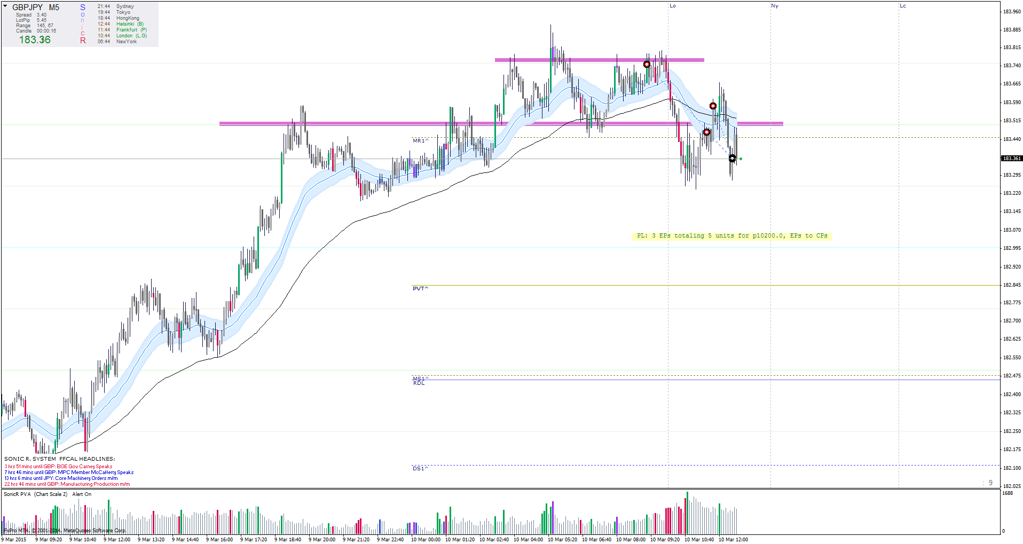Click the Lo session marker label
Viewport: 1023px width, 544px height.
(x=673, y=6)
